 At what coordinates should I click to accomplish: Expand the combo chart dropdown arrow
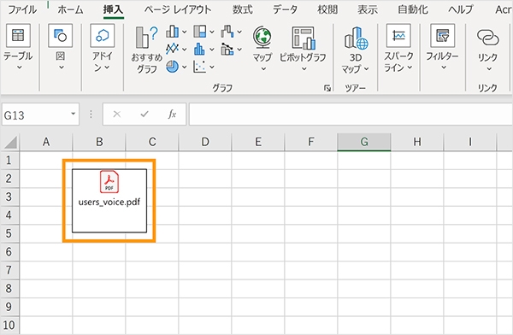pyautogui.click(x=239, y=50)
